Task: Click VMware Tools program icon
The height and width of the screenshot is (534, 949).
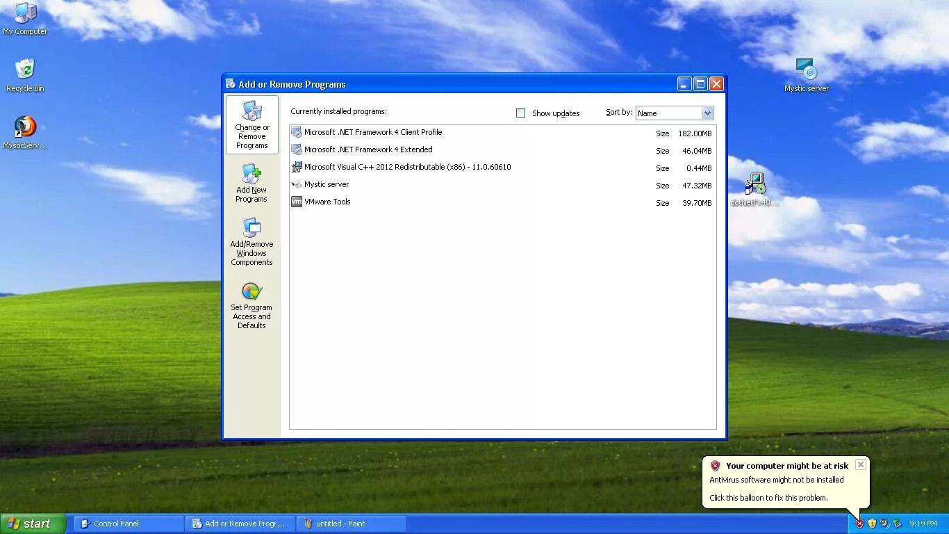Action: click(x=297, y=202)
